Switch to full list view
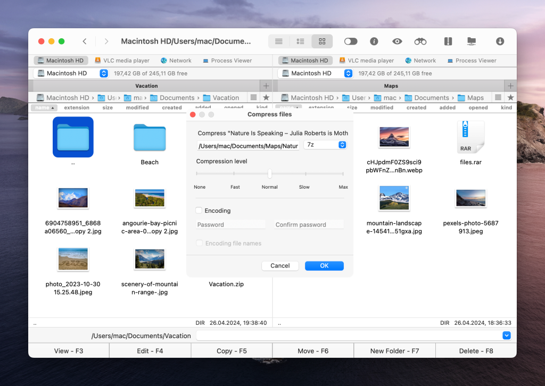This screenshot has width=545, height=386. click(x=279, y=41)
